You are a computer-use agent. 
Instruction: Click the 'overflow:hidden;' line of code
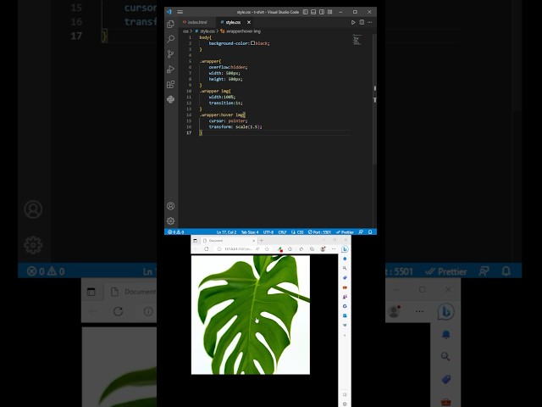click(x=228, y=67)
